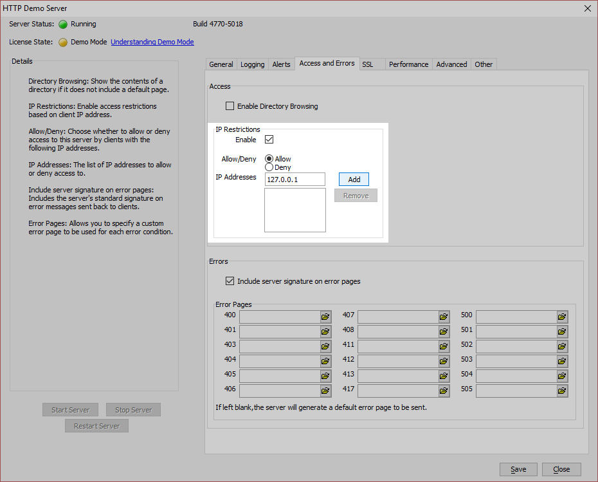Click the 407 error page path field
The height and width of the screenshot is (482, 598).
pyautogui.click(x=398, y=317)
